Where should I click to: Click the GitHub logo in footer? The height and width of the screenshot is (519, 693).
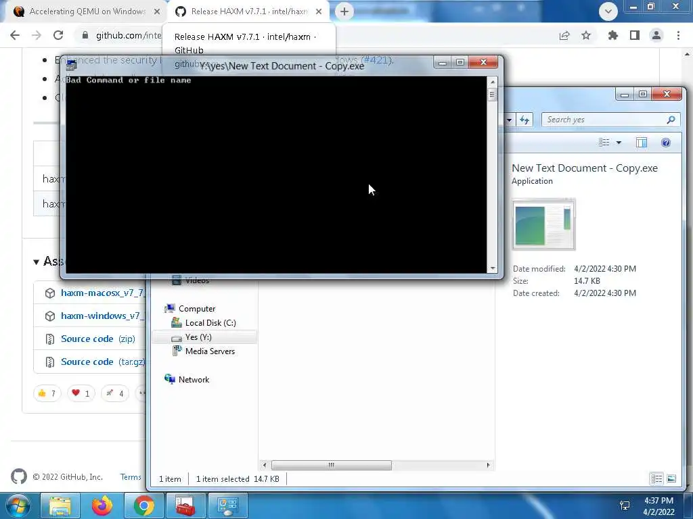(x=18, y=476)
